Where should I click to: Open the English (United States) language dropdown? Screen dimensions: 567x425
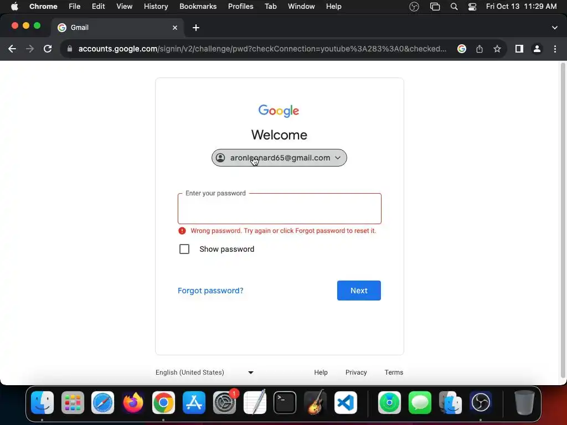(x=204, y=372)
